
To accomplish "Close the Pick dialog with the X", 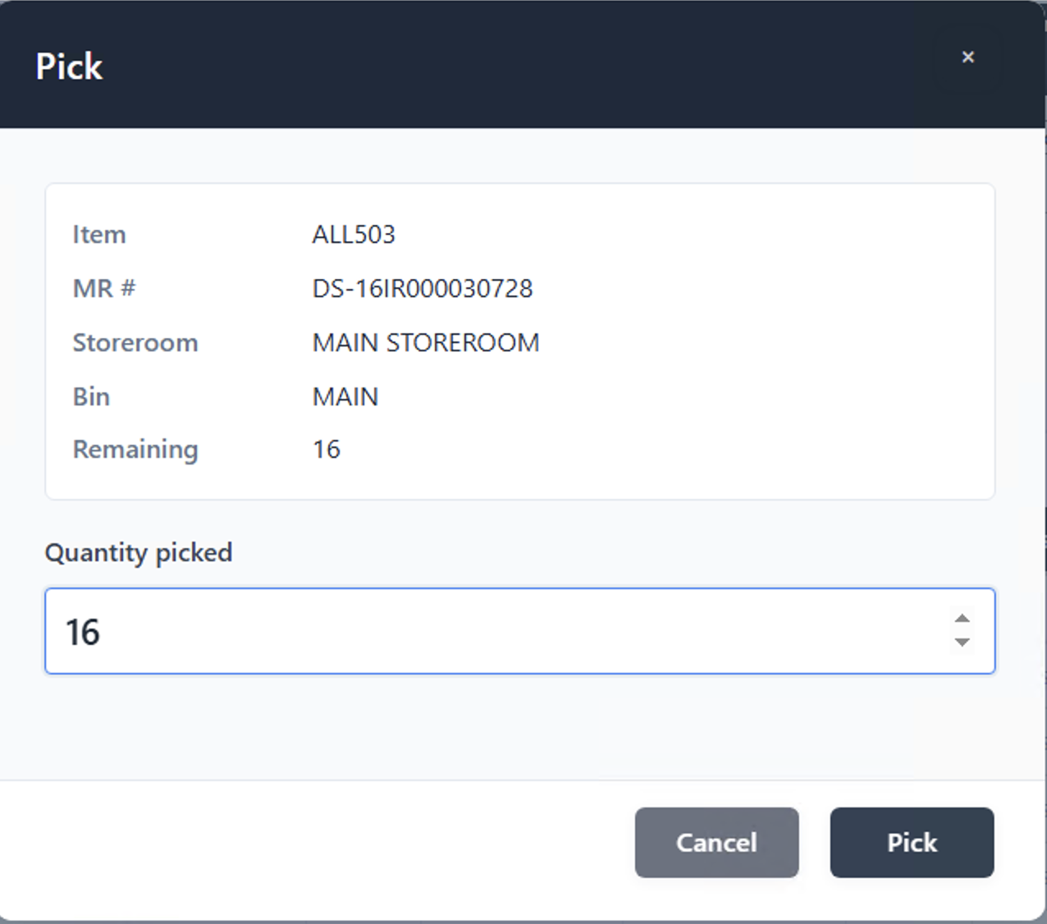I will [x=968, y=57].
